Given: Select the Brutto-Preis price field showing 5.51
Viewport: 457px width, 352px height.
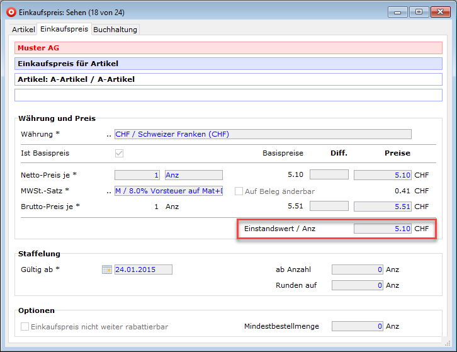Looking at the screenshot, I should pos(382,206).
